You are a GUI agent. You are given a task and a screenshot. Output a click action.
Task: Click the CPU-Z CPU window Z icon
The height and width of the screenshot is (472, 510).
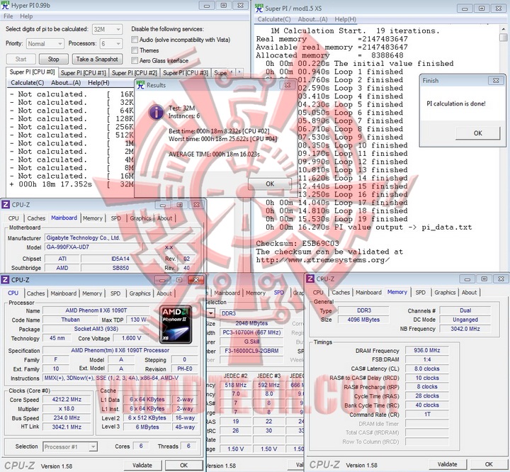[x=5, y=280]
